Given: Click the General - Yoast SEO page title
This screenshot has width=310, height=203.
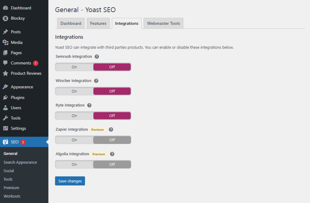Looking at the screenshot, I should tap(85, 10).
